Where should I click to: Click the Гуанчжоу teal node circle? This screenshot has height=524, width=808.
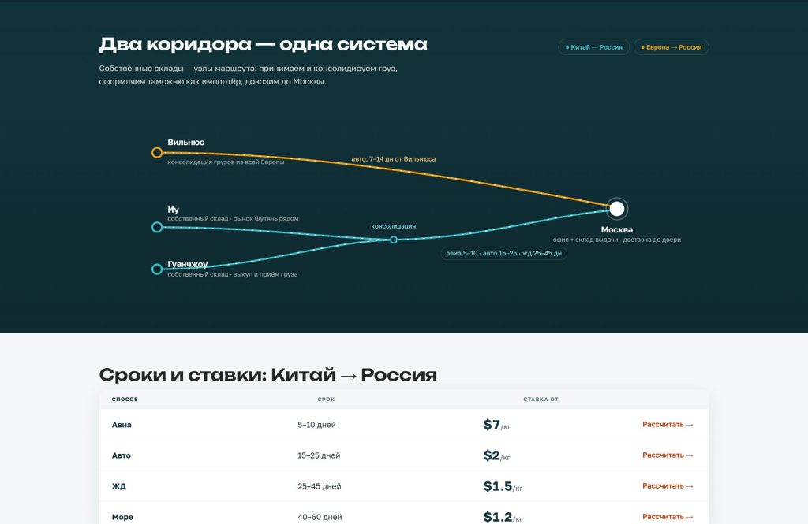[157, 269]
